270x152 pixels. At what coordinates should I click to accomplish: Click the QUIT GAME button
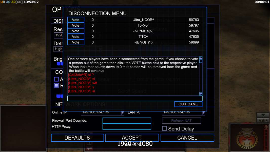[x=188, y=104]
